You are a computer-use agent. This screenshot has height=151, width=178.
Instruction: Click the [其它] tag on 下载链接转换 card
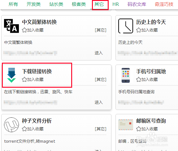[101, 80]
